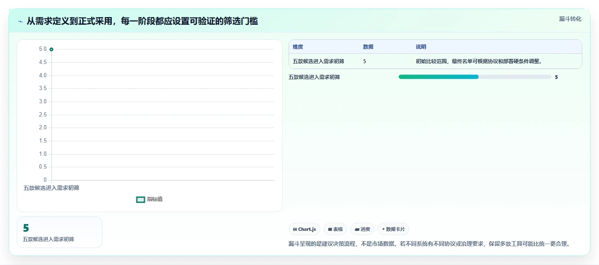The height and width of the screenshot is (265, 599).
Task: Select the 表格 tag
Action: click(335, 229)
